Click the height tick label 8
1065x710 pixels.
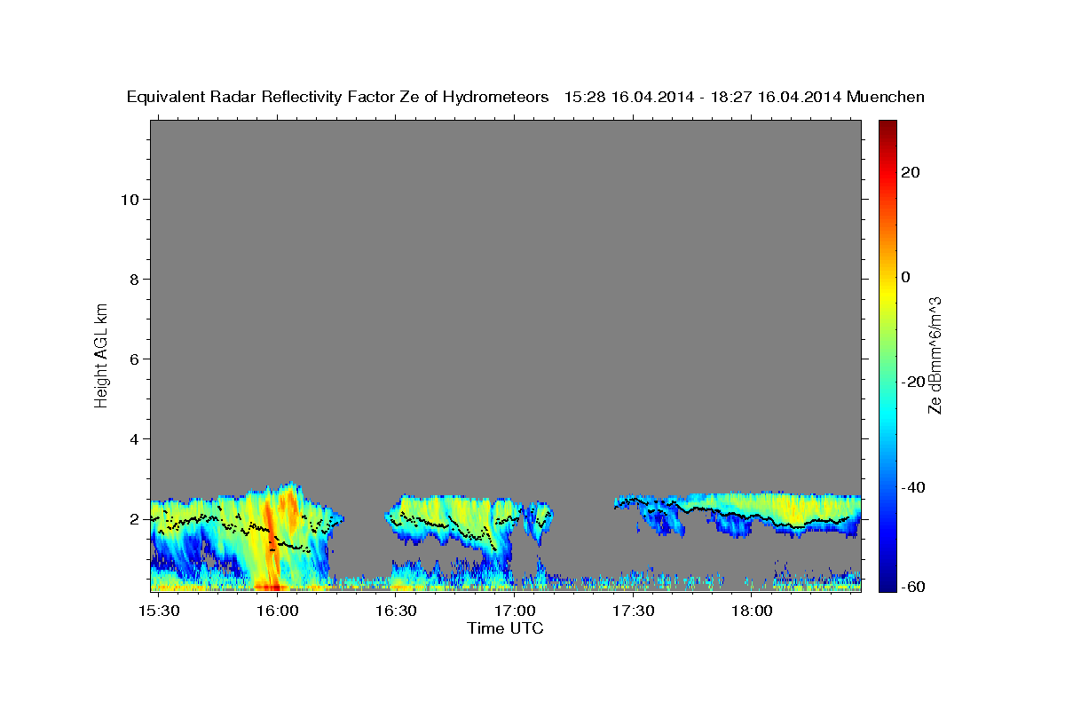135,279
